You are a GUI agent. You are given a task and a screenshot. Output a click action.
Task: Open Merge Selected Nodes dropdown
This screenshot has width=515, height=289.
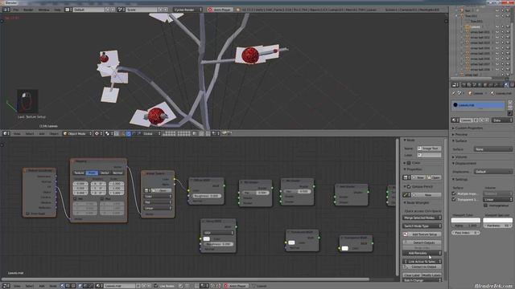(422, 218)
